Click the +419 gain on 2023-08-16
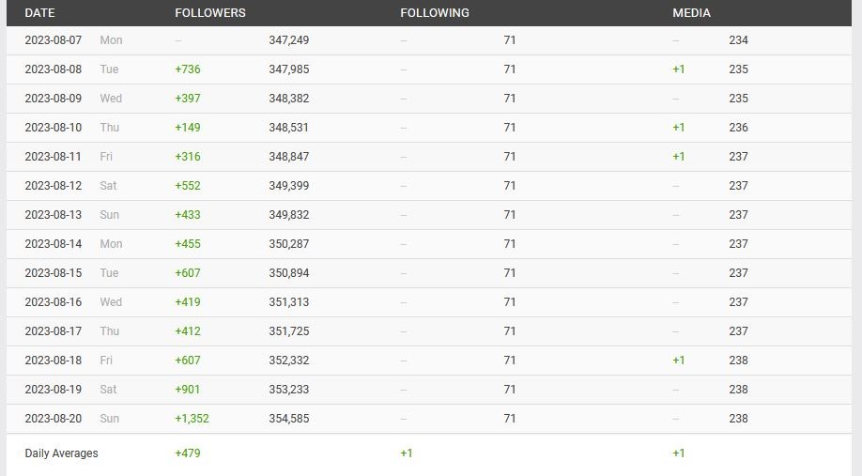Screen dimensions: 862x476 click(188, 302)
